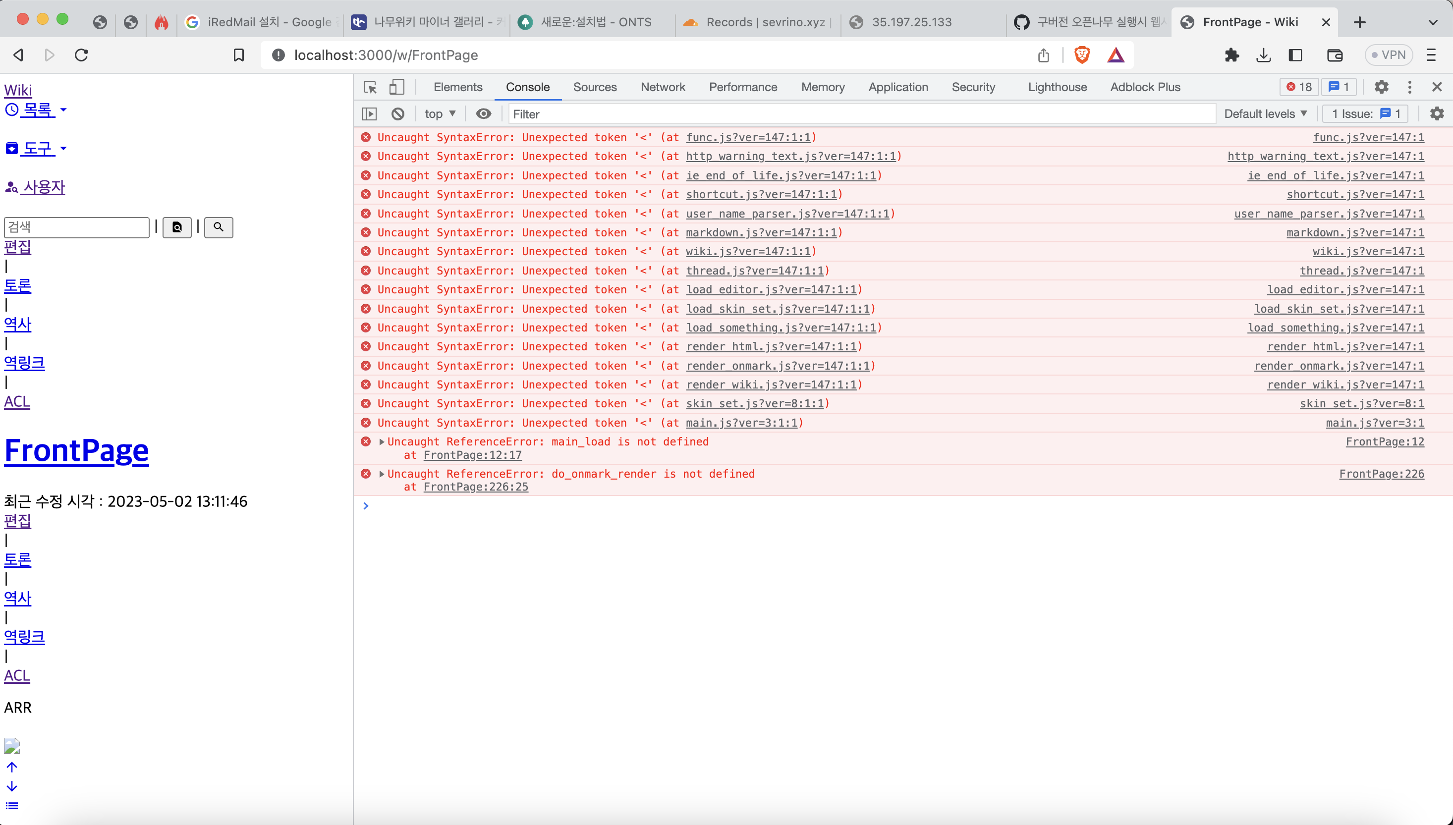Open the 'top' frame selector dropdown
The image size is (1453, 825).
pos(440,113)
